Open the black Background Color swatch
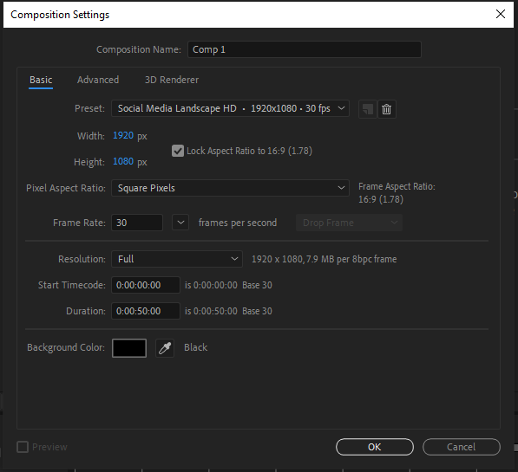Image resolution: width=518 pixels, height=472 pixels. tap(129, 348)
